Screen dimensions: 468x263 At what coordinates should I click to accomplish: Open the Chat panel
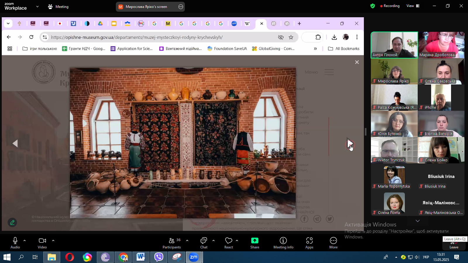pyautogui.click(x=204, y=243)
